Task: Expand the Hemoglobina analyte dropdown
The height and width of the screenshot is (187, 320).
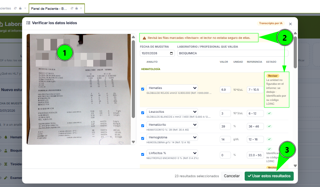Action: click(172, 137)
